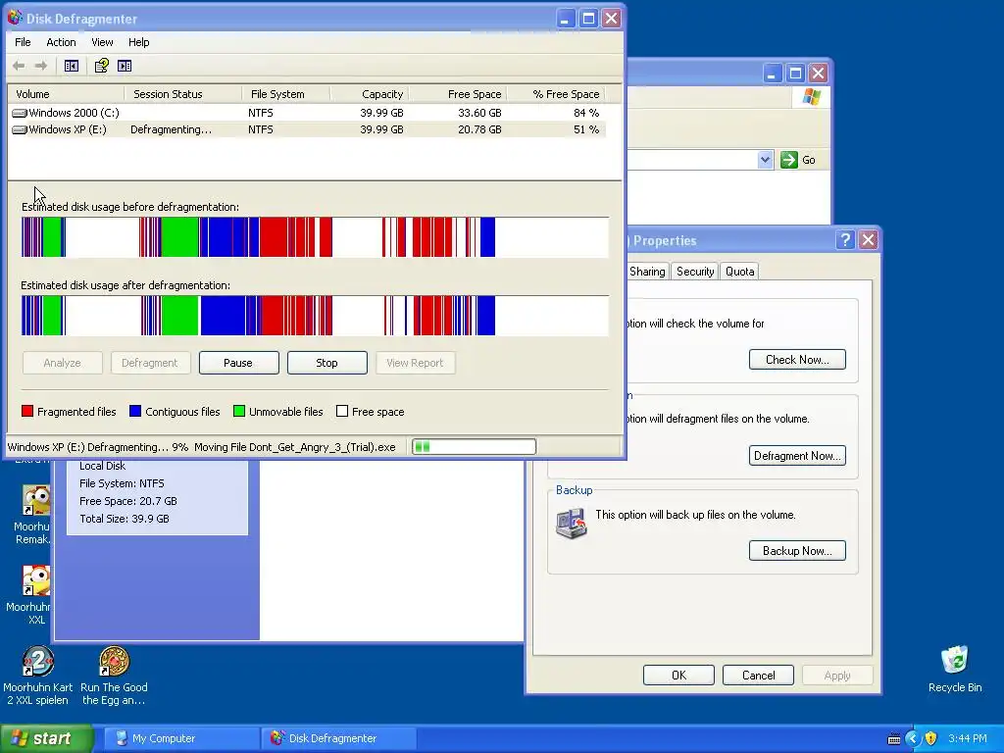Switch to My Computer taskbar button
Screen dimensions: 1004x753
[181, 738]
